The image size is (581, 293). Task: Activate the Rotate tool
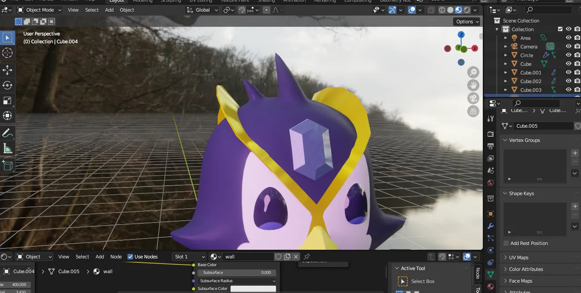coord(7,85)
